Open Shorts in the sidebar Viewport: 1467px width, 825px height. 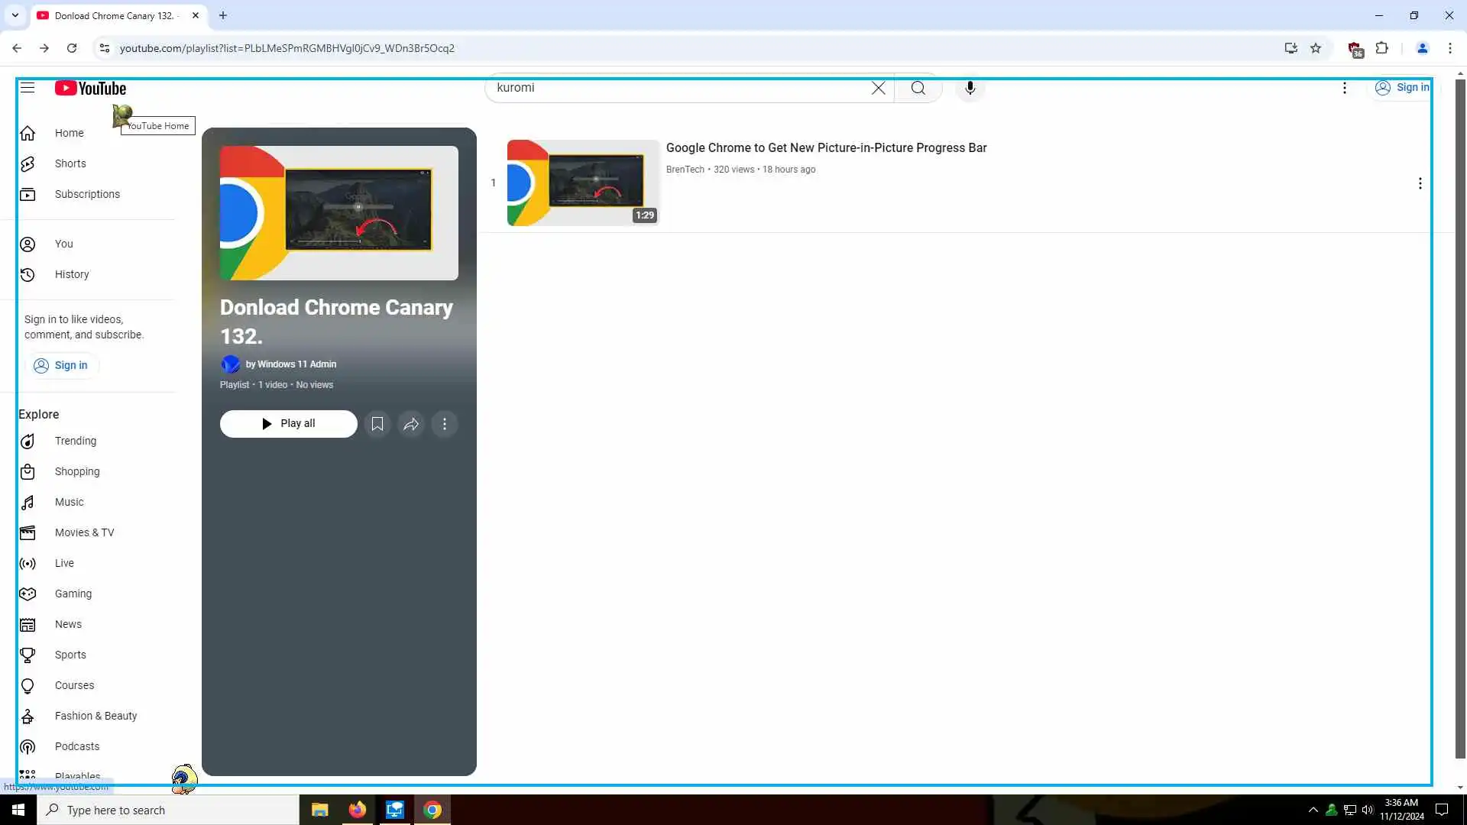[70, 163]
